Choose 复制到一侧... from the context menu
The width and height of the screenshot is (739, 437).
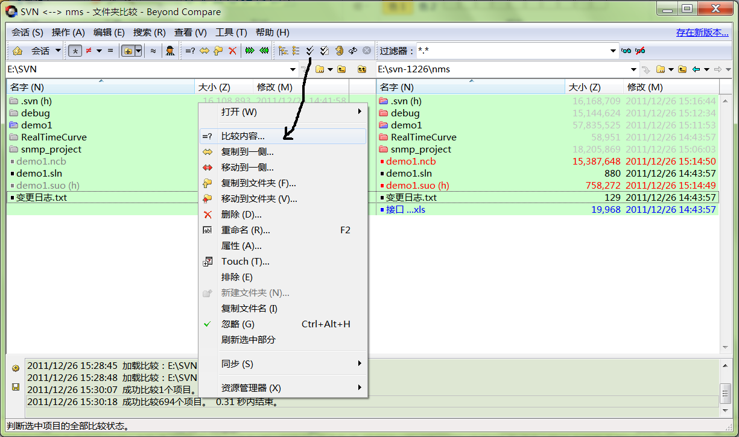283,152
